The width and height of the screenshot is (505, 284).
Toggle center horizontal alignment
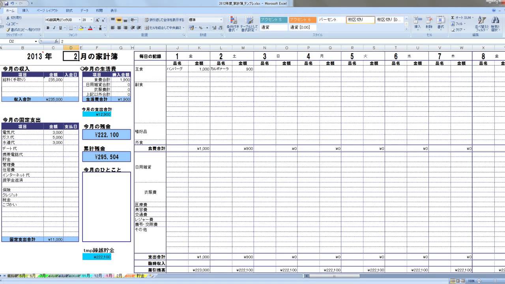click(119, 28)
